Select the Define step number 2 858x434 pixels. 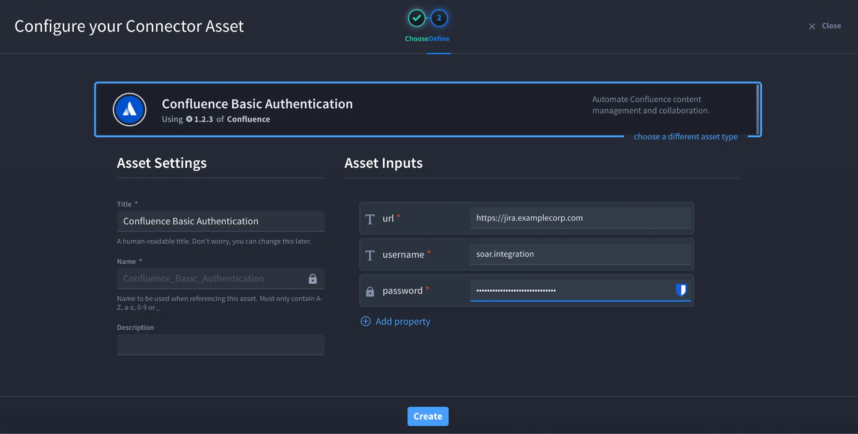[x=439, y=18]
